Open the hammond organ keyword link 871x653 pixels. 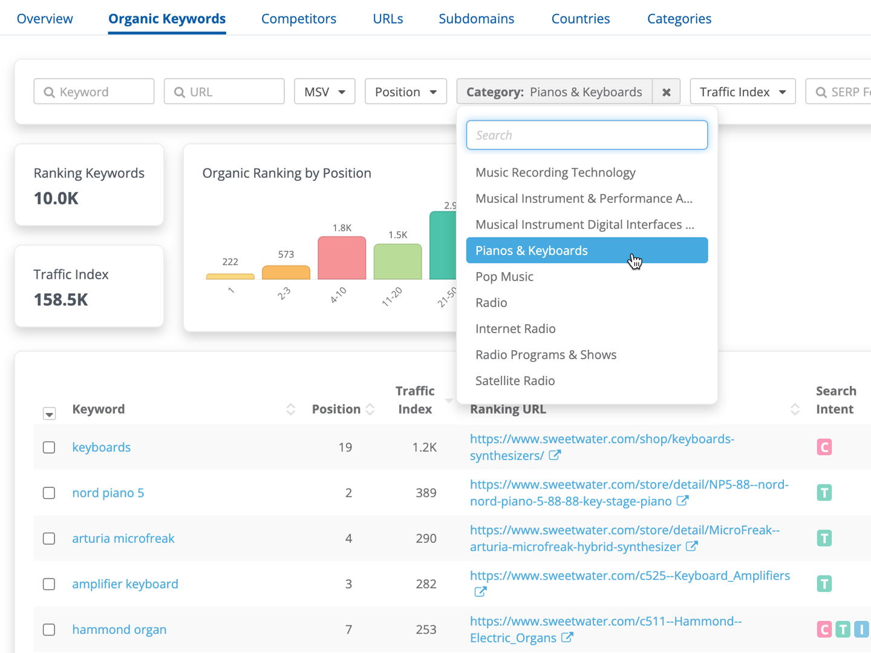(x=119, y=629)
